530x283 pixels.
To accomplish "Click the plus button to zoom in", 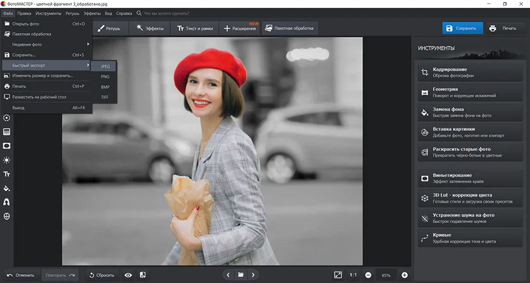I will (x=405, y=275).
